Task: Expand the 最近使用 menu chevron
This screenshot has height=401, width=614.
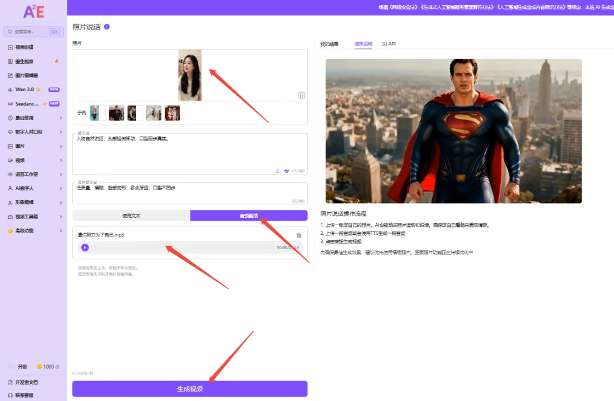Action: click(61, 118)
